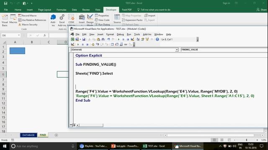Open Properties Window icon in VBA toolbar
This screenshot has height=150, width=268.
[142, 39]
